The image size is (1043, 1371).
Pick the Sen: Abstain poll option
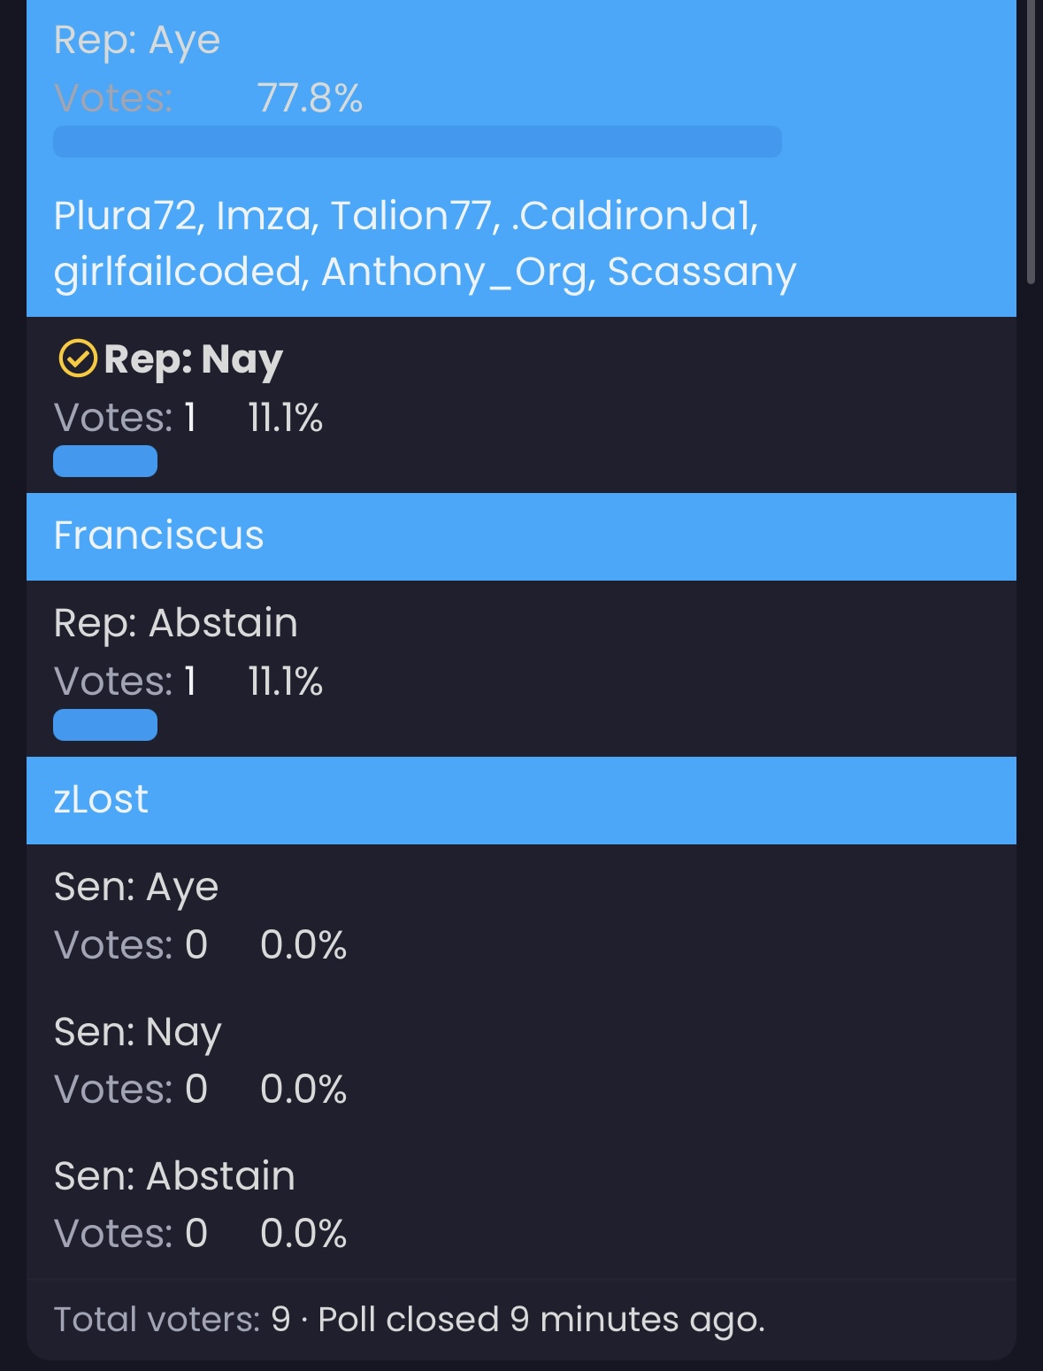pyautogui.click(x=174, y=1176)
